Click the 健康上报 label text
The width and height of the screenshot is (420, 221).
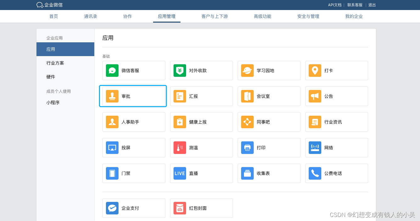(x=198, y=122)
